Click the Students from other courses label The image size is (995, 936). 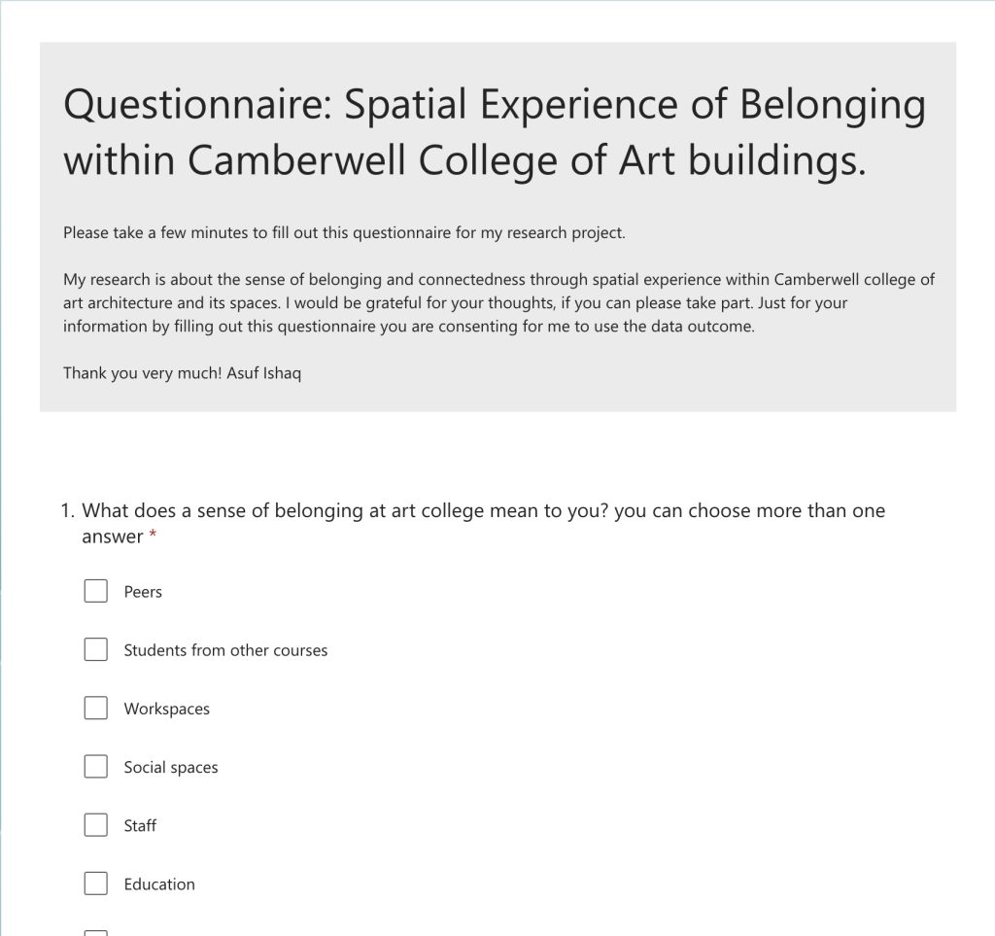pyautogui.click(x=225, y=650)
